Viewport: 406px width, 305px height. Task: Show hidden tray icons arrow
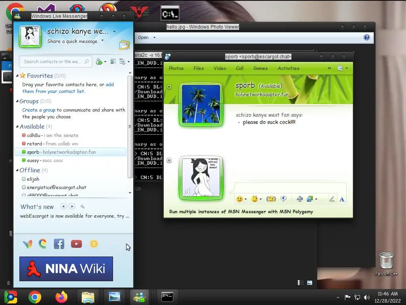(x=338, y=297)
